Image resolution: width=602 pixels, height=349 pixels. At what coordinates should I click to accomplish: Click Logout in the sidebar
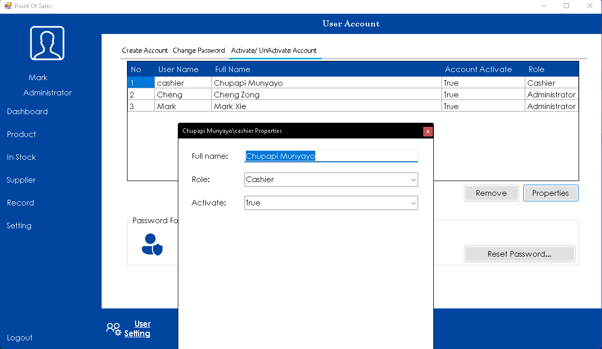[x=20, y=338]
